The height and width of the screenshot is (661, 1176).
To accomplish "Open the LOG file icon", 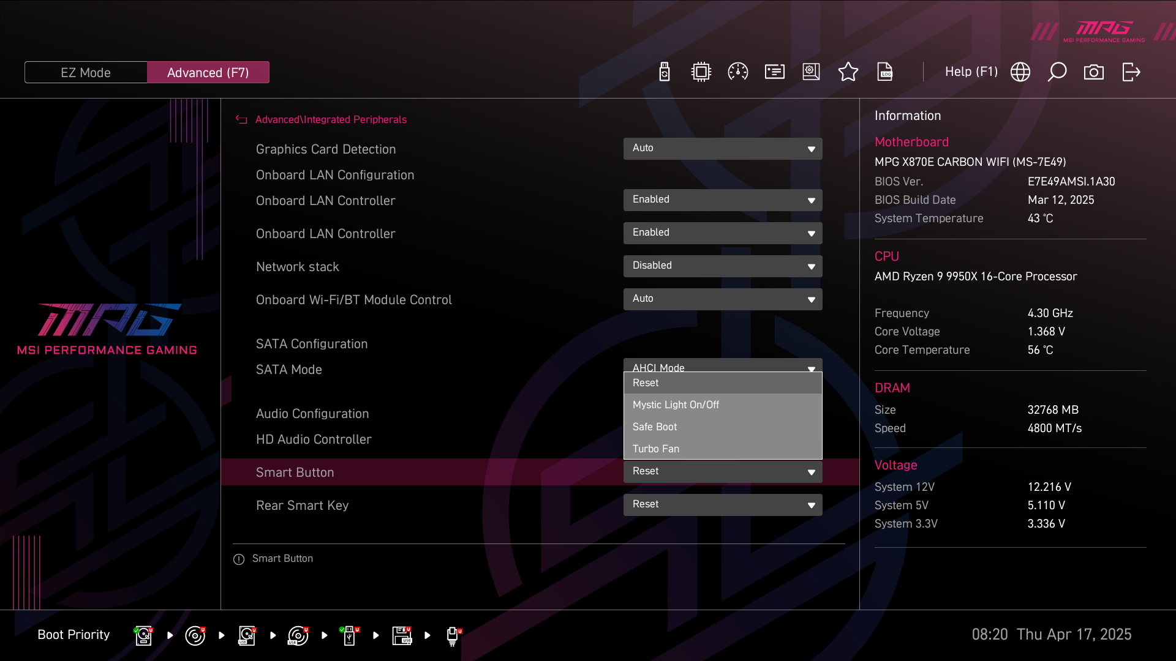I will click(x=884, y=72).
